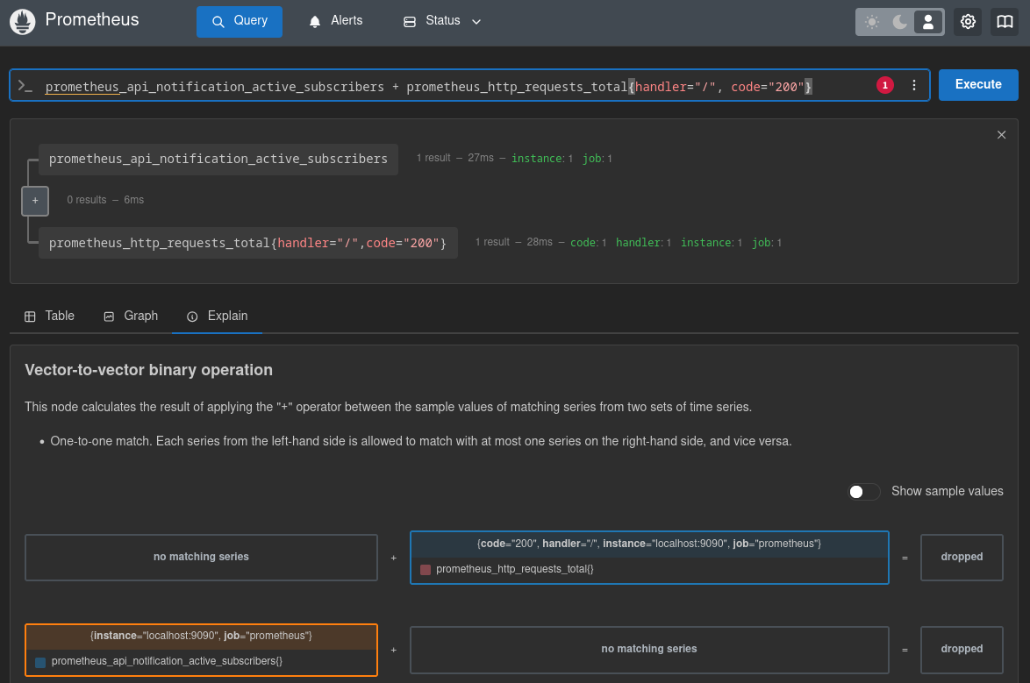Click the query expression input field
This screenshot has width=1030, height=683.
(469, 85)
